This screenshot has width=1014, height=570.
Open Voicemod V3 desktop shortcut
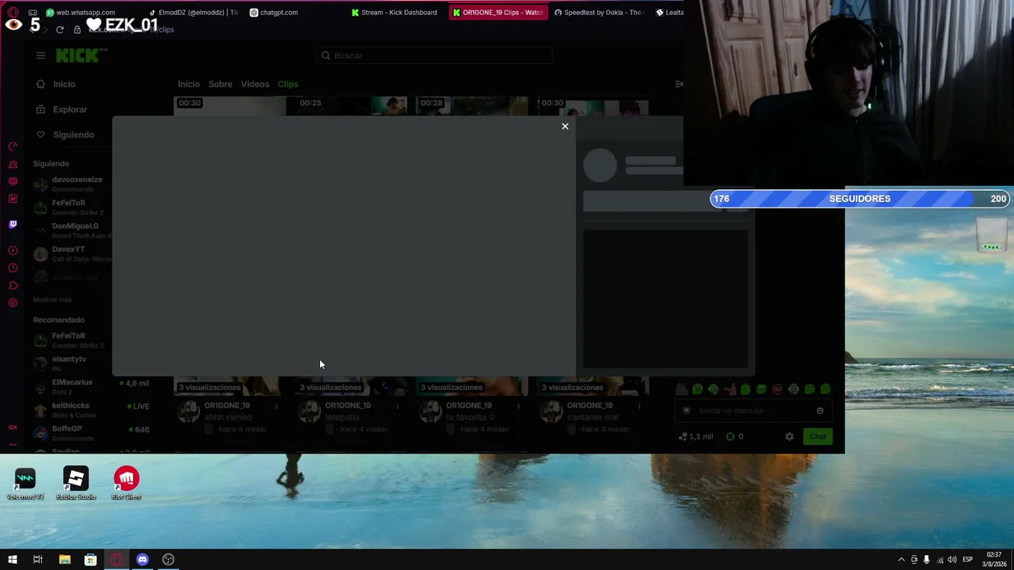[25, 484]
